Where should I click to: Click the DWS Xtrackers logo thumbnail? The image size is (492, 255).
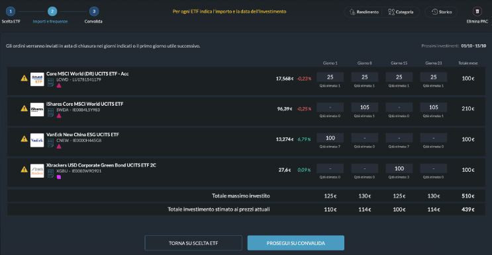pos(37,171)
